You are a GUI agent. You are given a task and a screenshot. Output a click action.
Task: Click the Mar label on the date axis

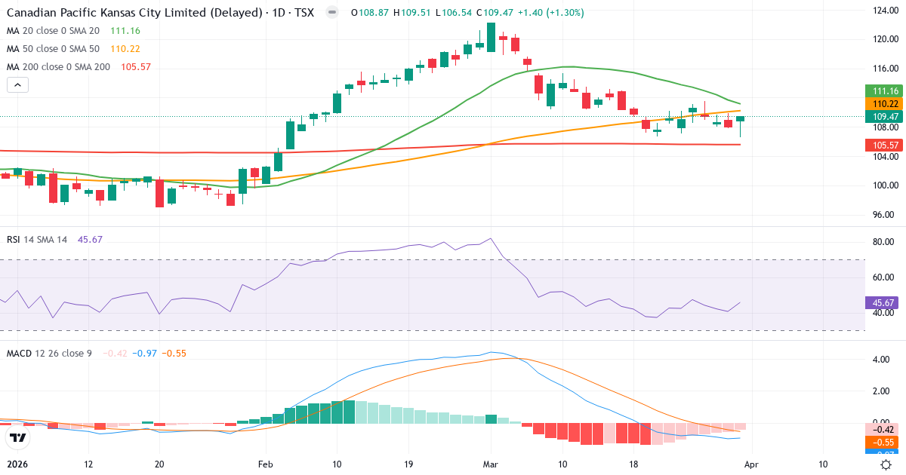pos(491,465)
